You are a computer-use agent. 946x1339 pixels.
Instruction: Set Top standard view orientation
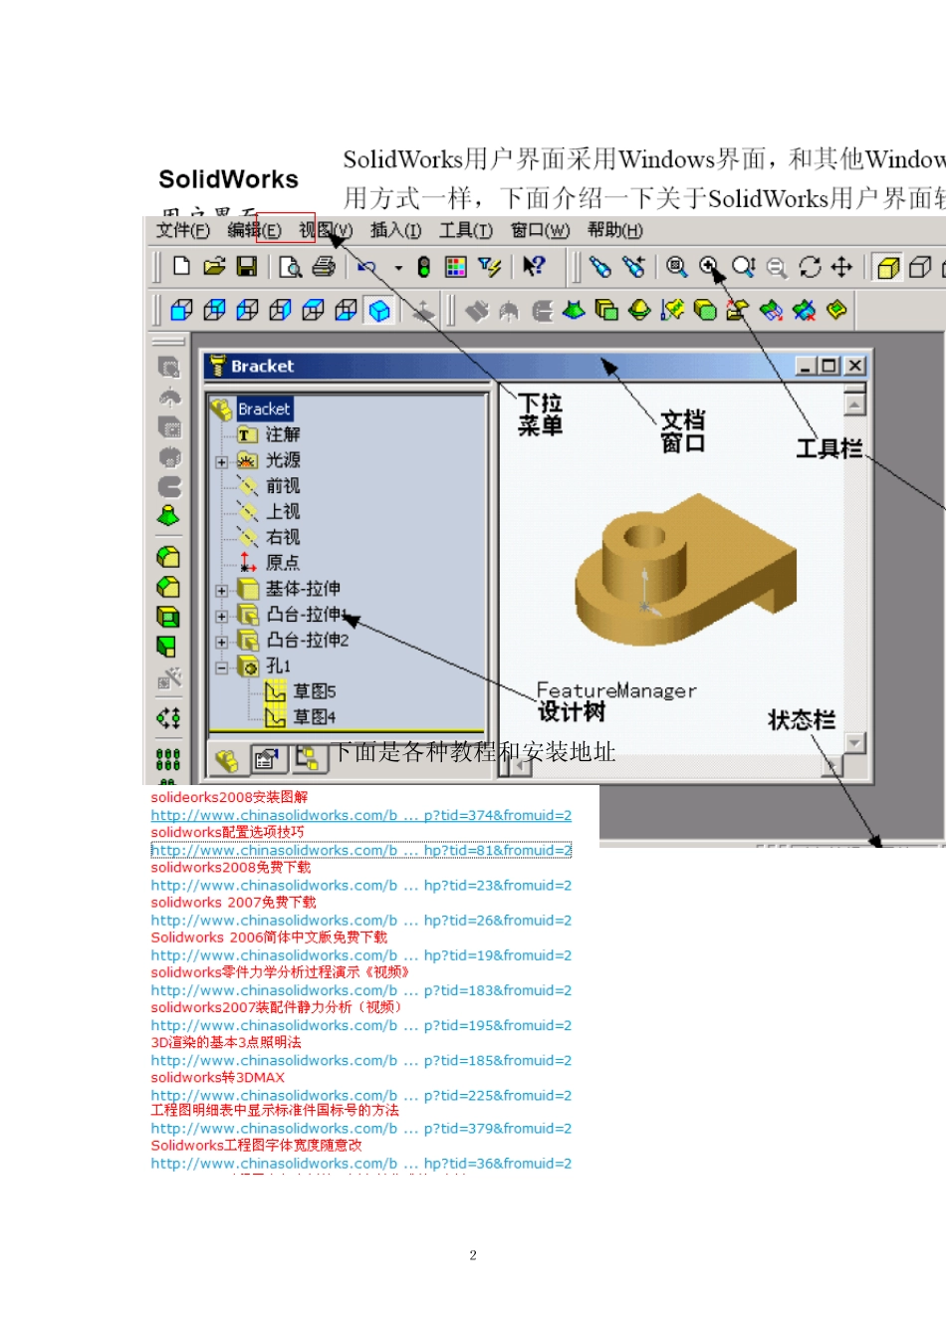(313, 311)
